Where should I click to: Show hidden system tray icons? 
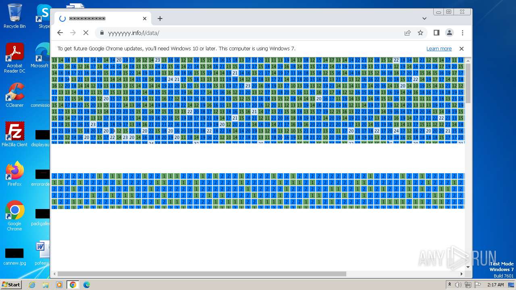pyautogui.click(x=449, y=285)
